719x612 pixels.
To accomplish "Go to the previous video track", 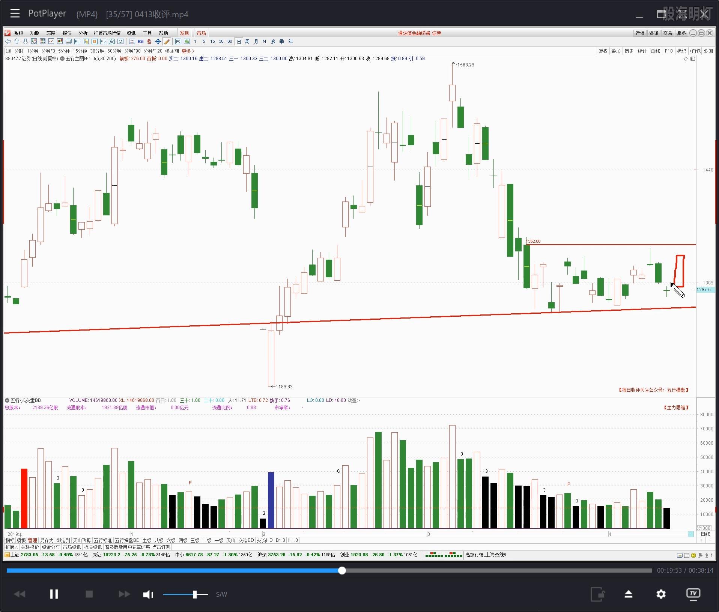I will (x=20, y=594).
